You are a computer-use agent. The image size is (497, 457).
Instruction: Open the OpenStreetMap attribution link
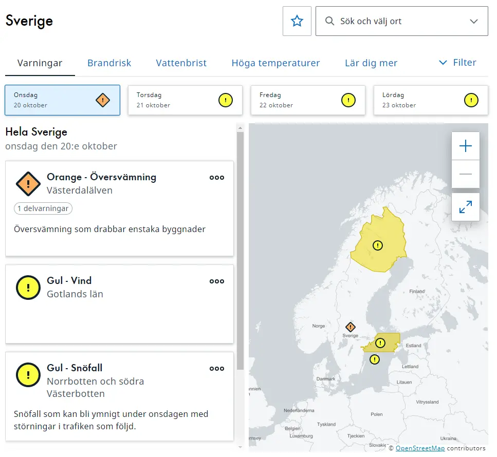(420, 448)
